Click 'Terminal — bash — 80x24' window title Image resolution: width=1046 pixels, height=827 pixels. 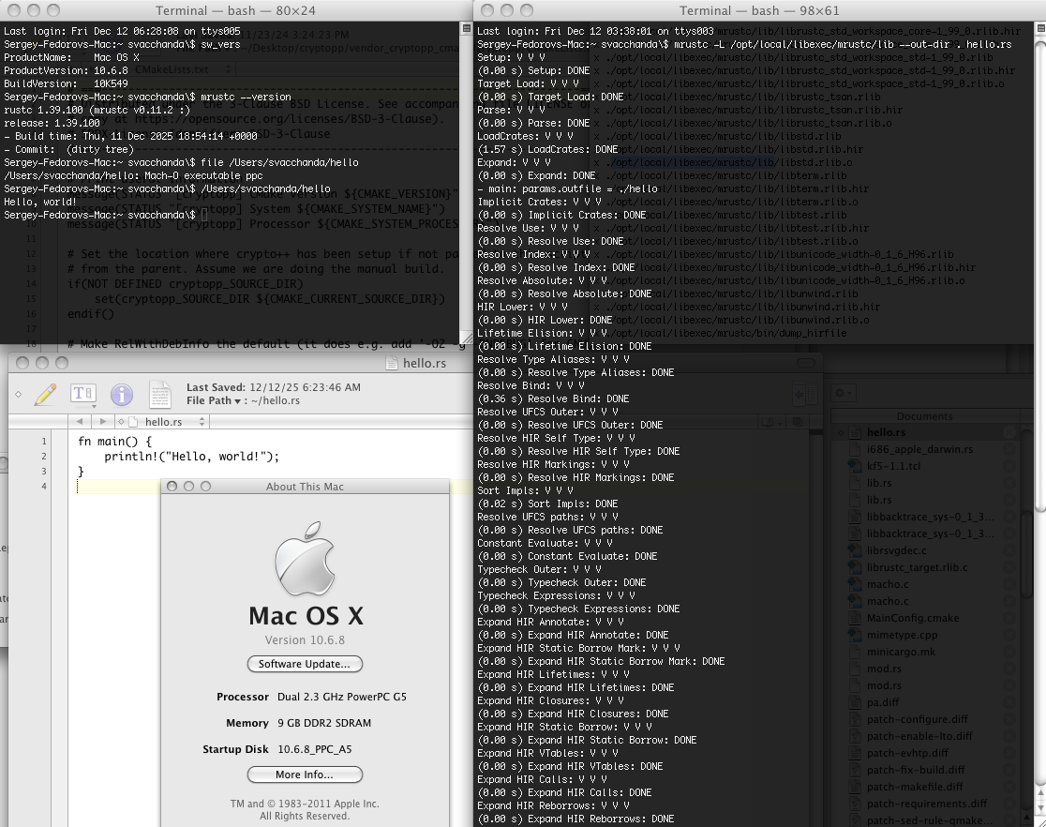pyautogui.click(x=235, y=10)
